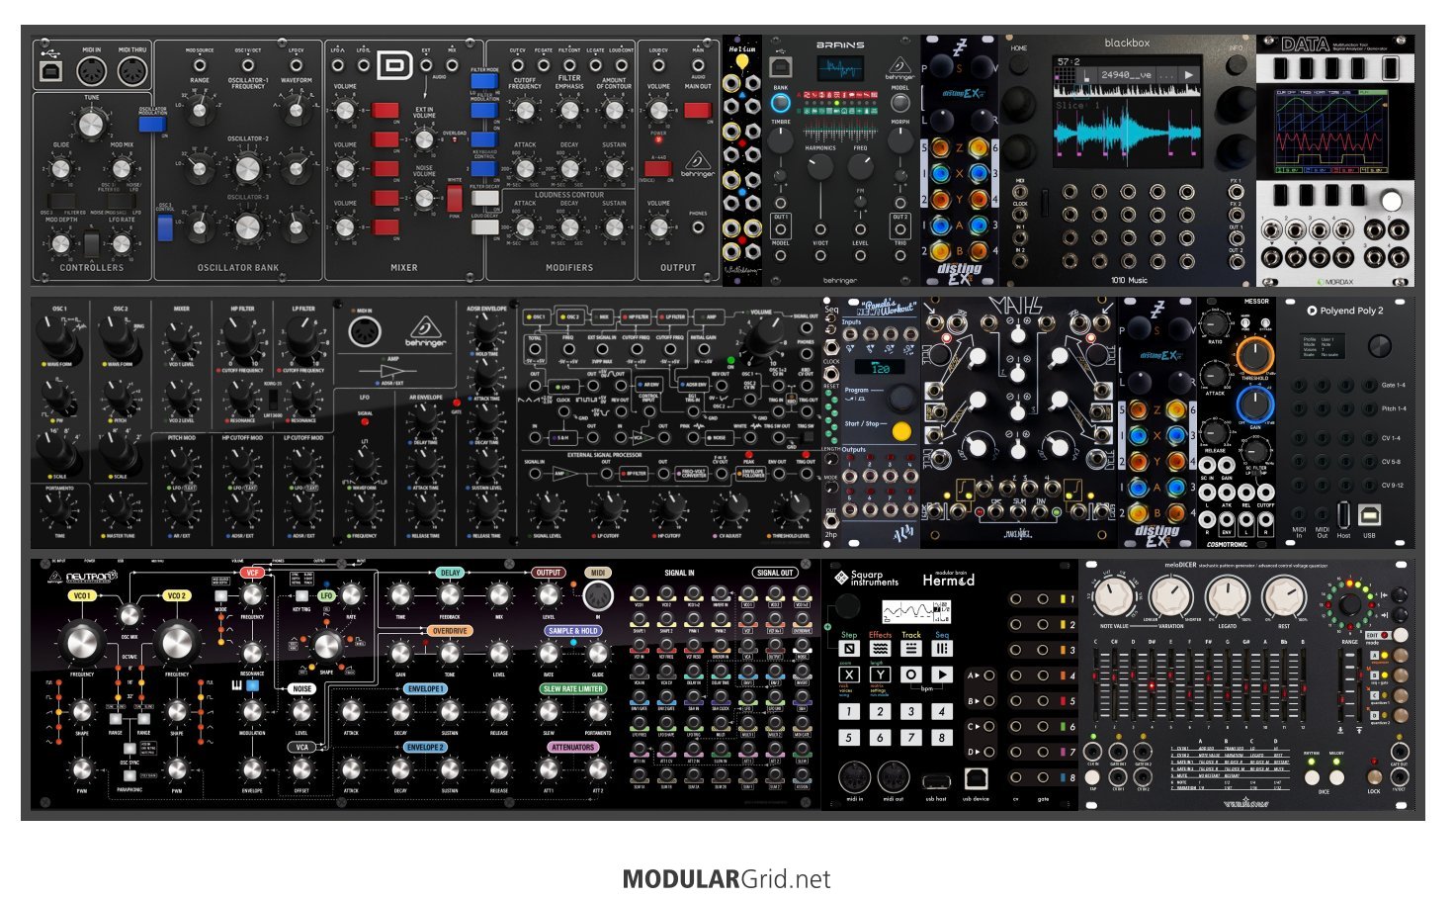
Task: Click the yellow Helium balloon icon
Action: point(741,61)
